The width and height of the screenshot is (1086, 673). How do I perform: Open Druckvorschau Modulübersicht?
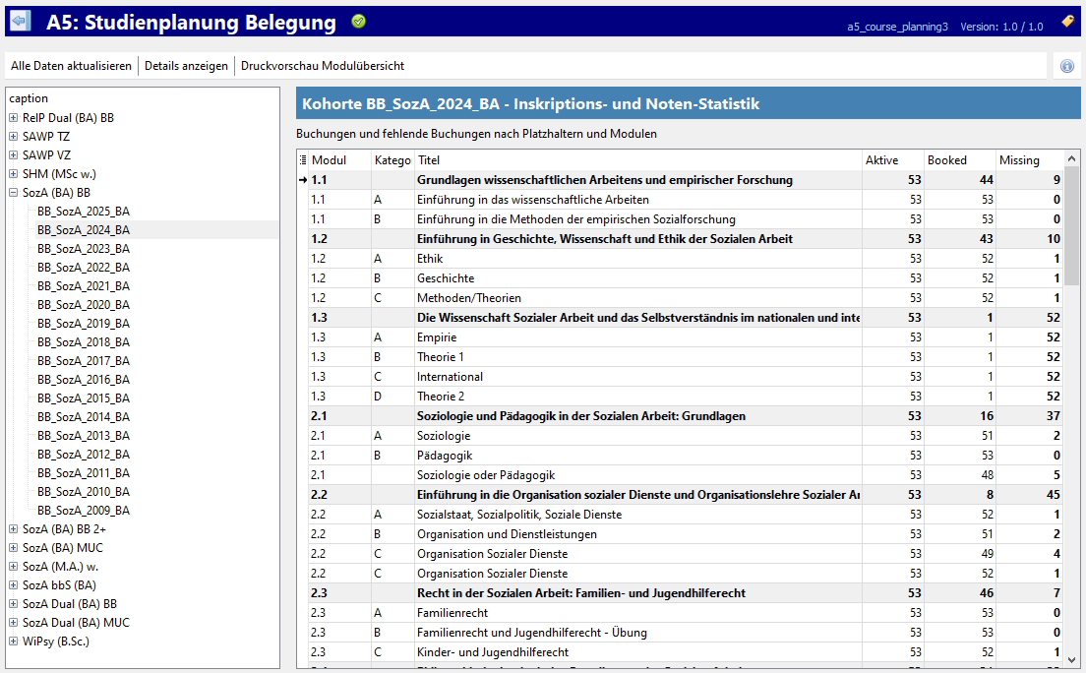(x=323, y=66)
